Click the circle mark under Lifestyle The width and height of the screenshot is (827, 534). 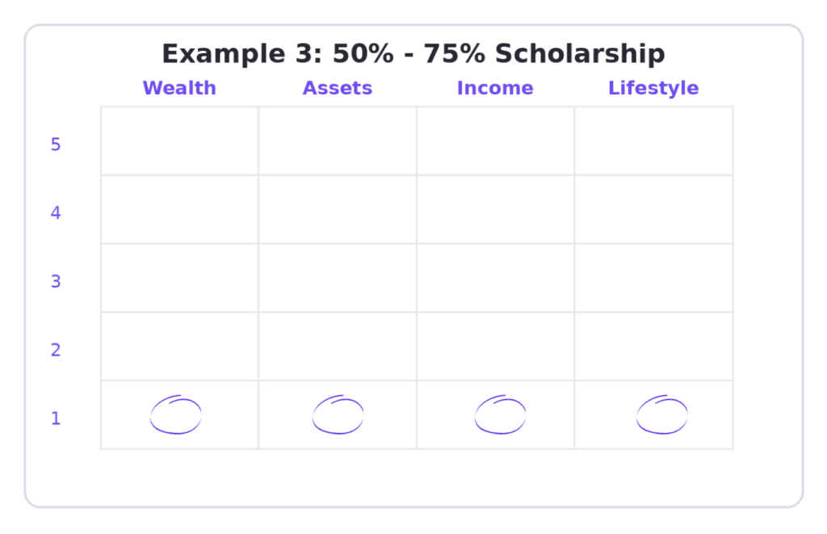pyautogui.click(x=662, y=414)
